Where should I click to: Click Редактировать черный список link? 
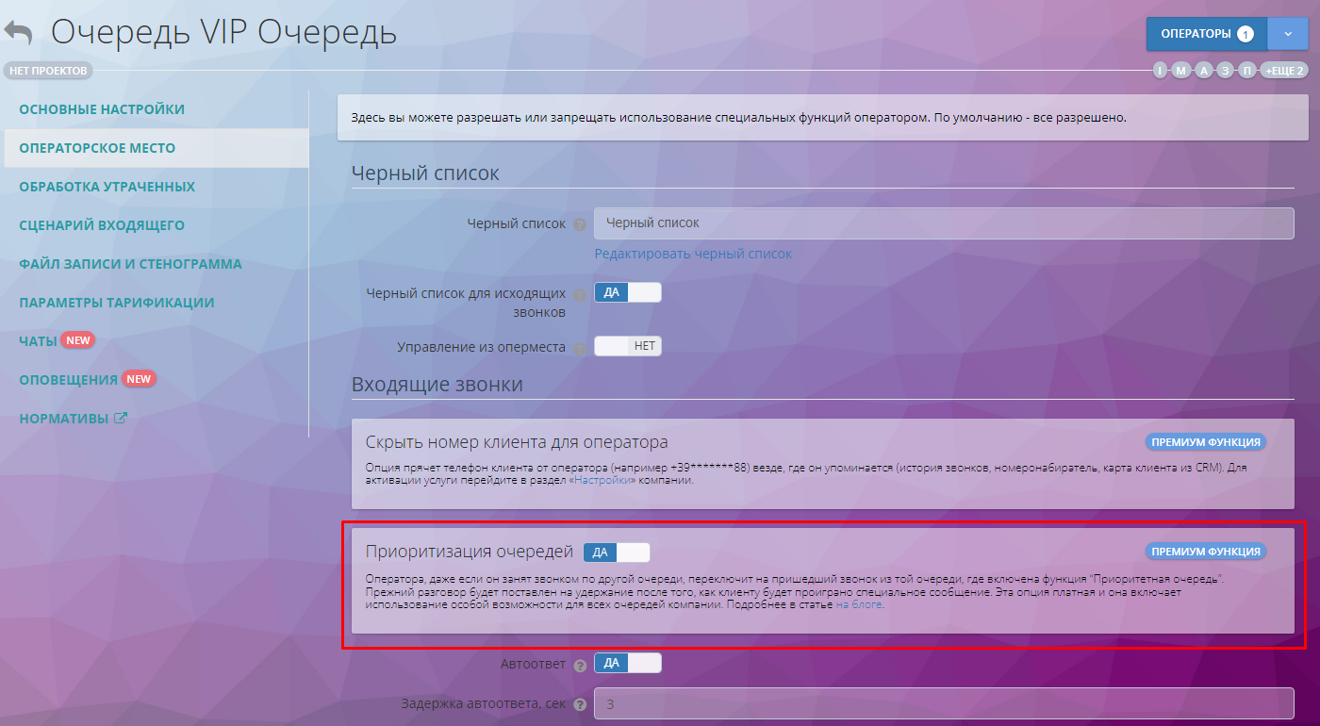pos(693,254)
